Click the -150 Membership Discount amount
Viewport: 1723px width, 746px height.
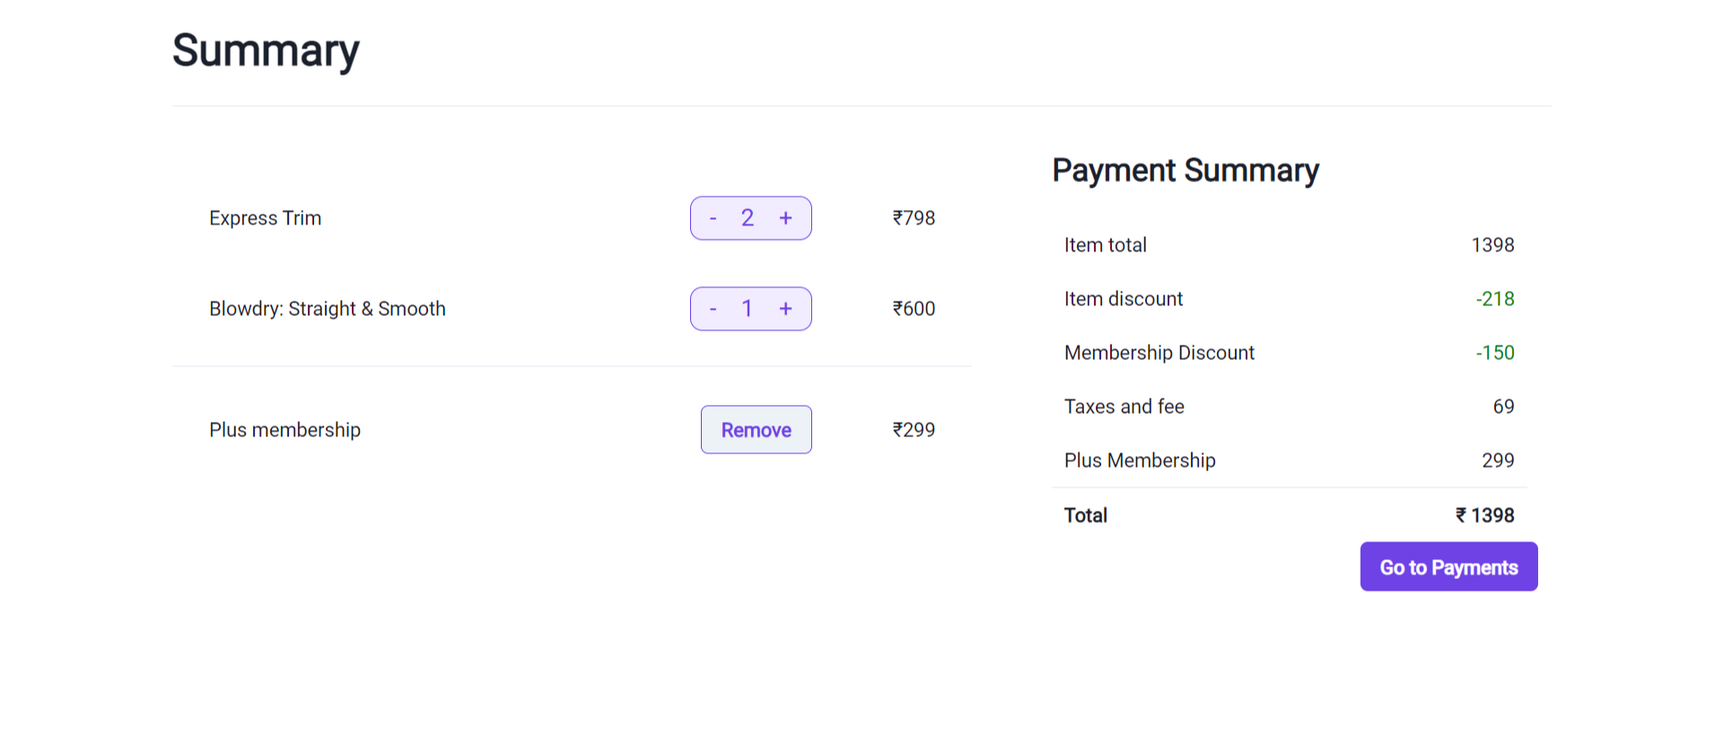[x=1494, y=353]
